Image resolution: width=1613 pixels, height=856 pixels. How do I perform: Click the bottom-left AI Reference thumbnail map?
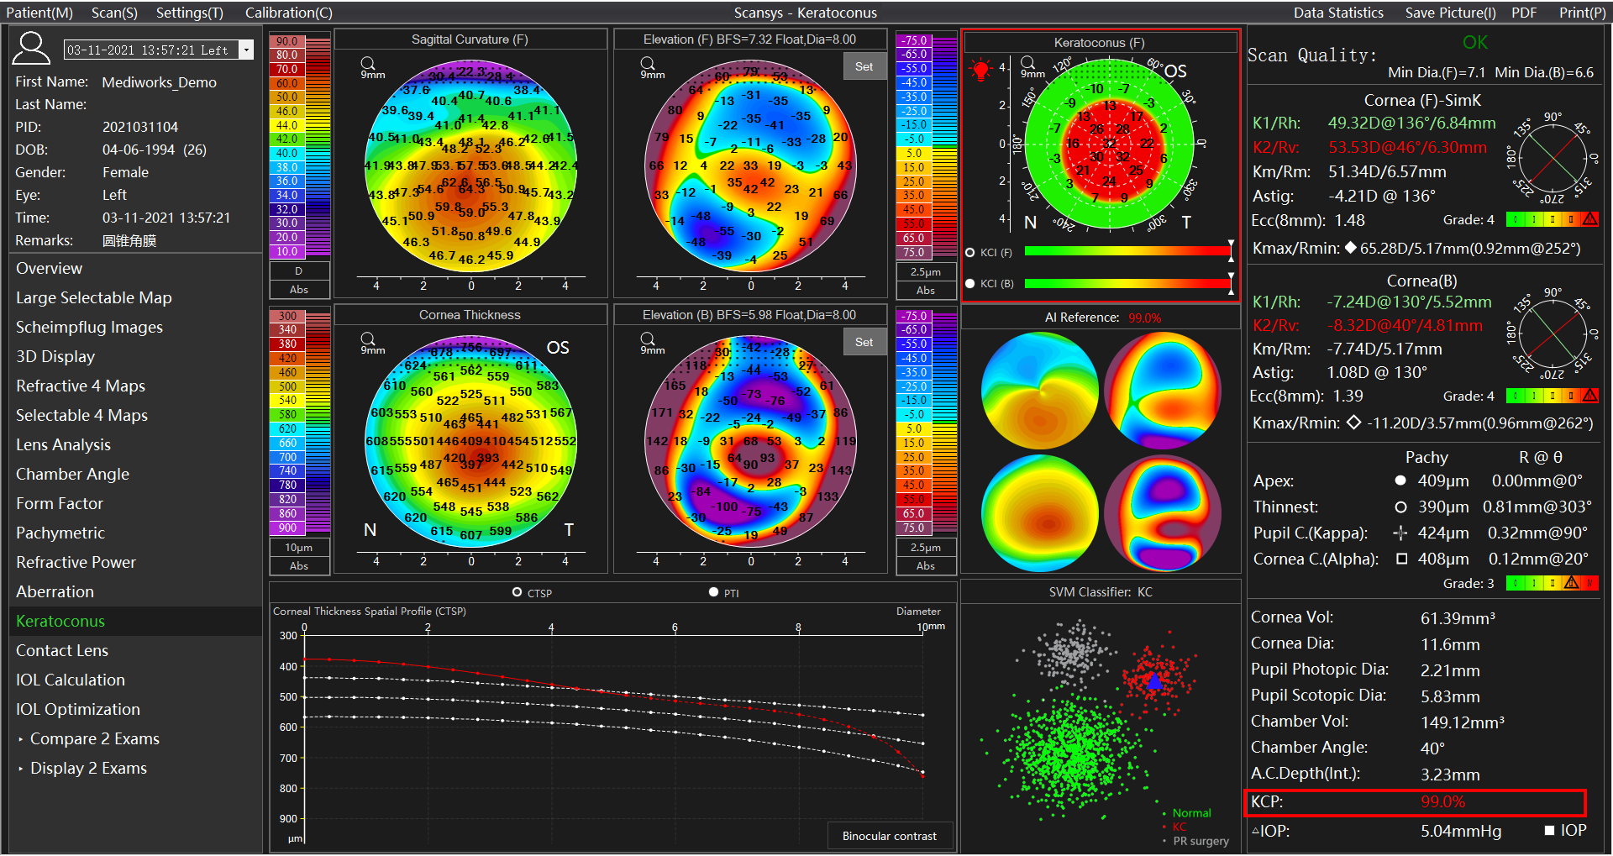coord(1040,513)
